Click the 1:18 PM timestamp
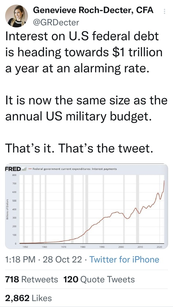 [20, 260]
